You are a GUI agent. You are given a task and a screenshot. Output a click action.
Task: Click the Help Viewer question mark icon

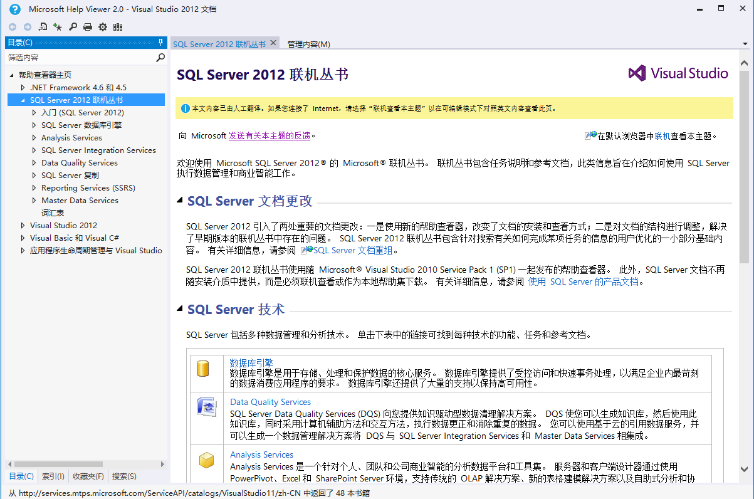(15, 9)
